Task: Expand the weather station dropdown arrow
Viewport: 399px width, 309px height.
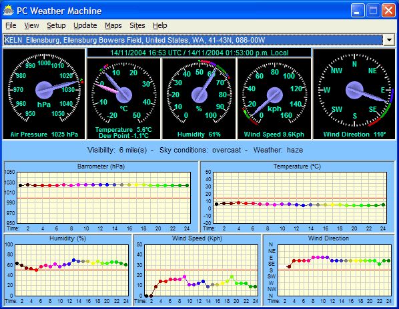Action: [x=389, y=40]
